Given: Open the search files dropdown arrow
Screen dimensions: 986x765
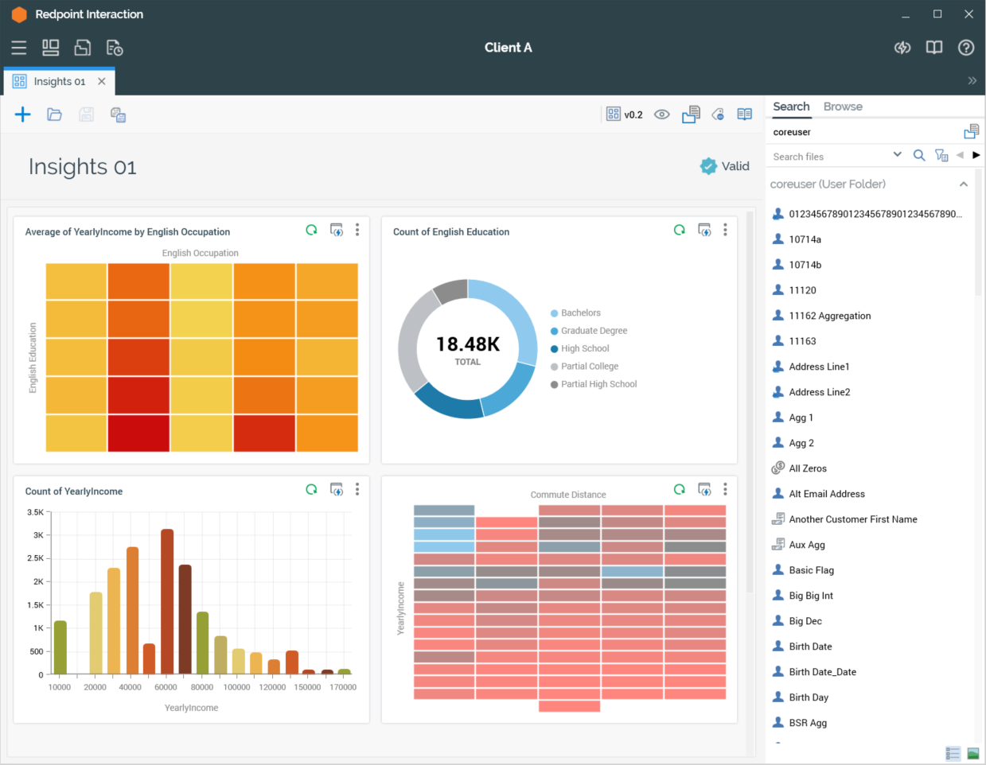Looking at the screenshot, I should tap(897, 155).
